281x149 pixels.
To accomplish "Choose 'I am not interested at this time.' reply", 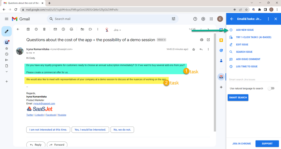I will [x=48, y=130].
